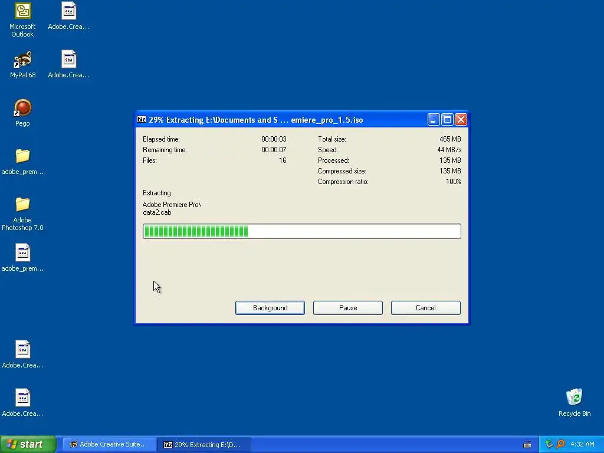This screenshot has width=604, height=453.
Task: Click the "Total size:" label
Action: (x=331, y=139)
